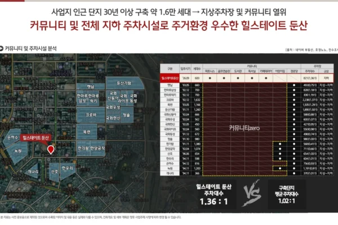This screenshot has height=225, width=338.
Task: Click the 경로당 column header
Action: coord(294,71)
